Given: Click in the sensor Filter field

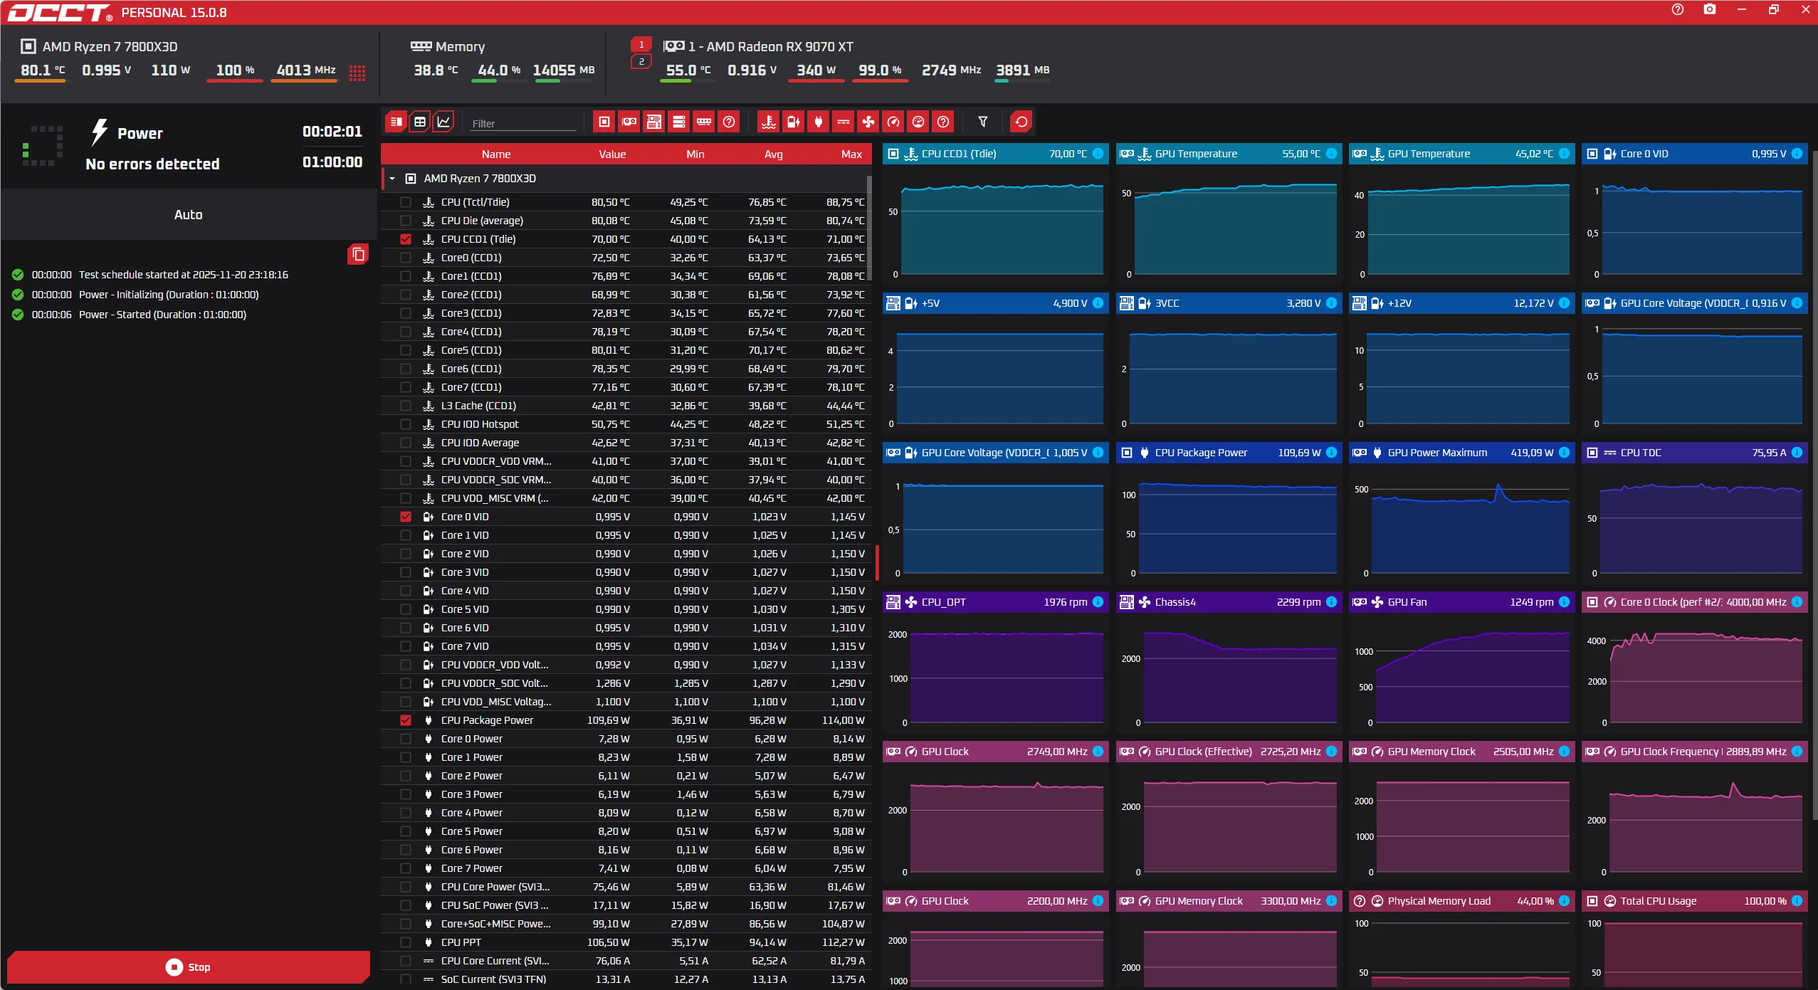Looking at the screenshot, I should pyautogui.click(x=523, y=123).
